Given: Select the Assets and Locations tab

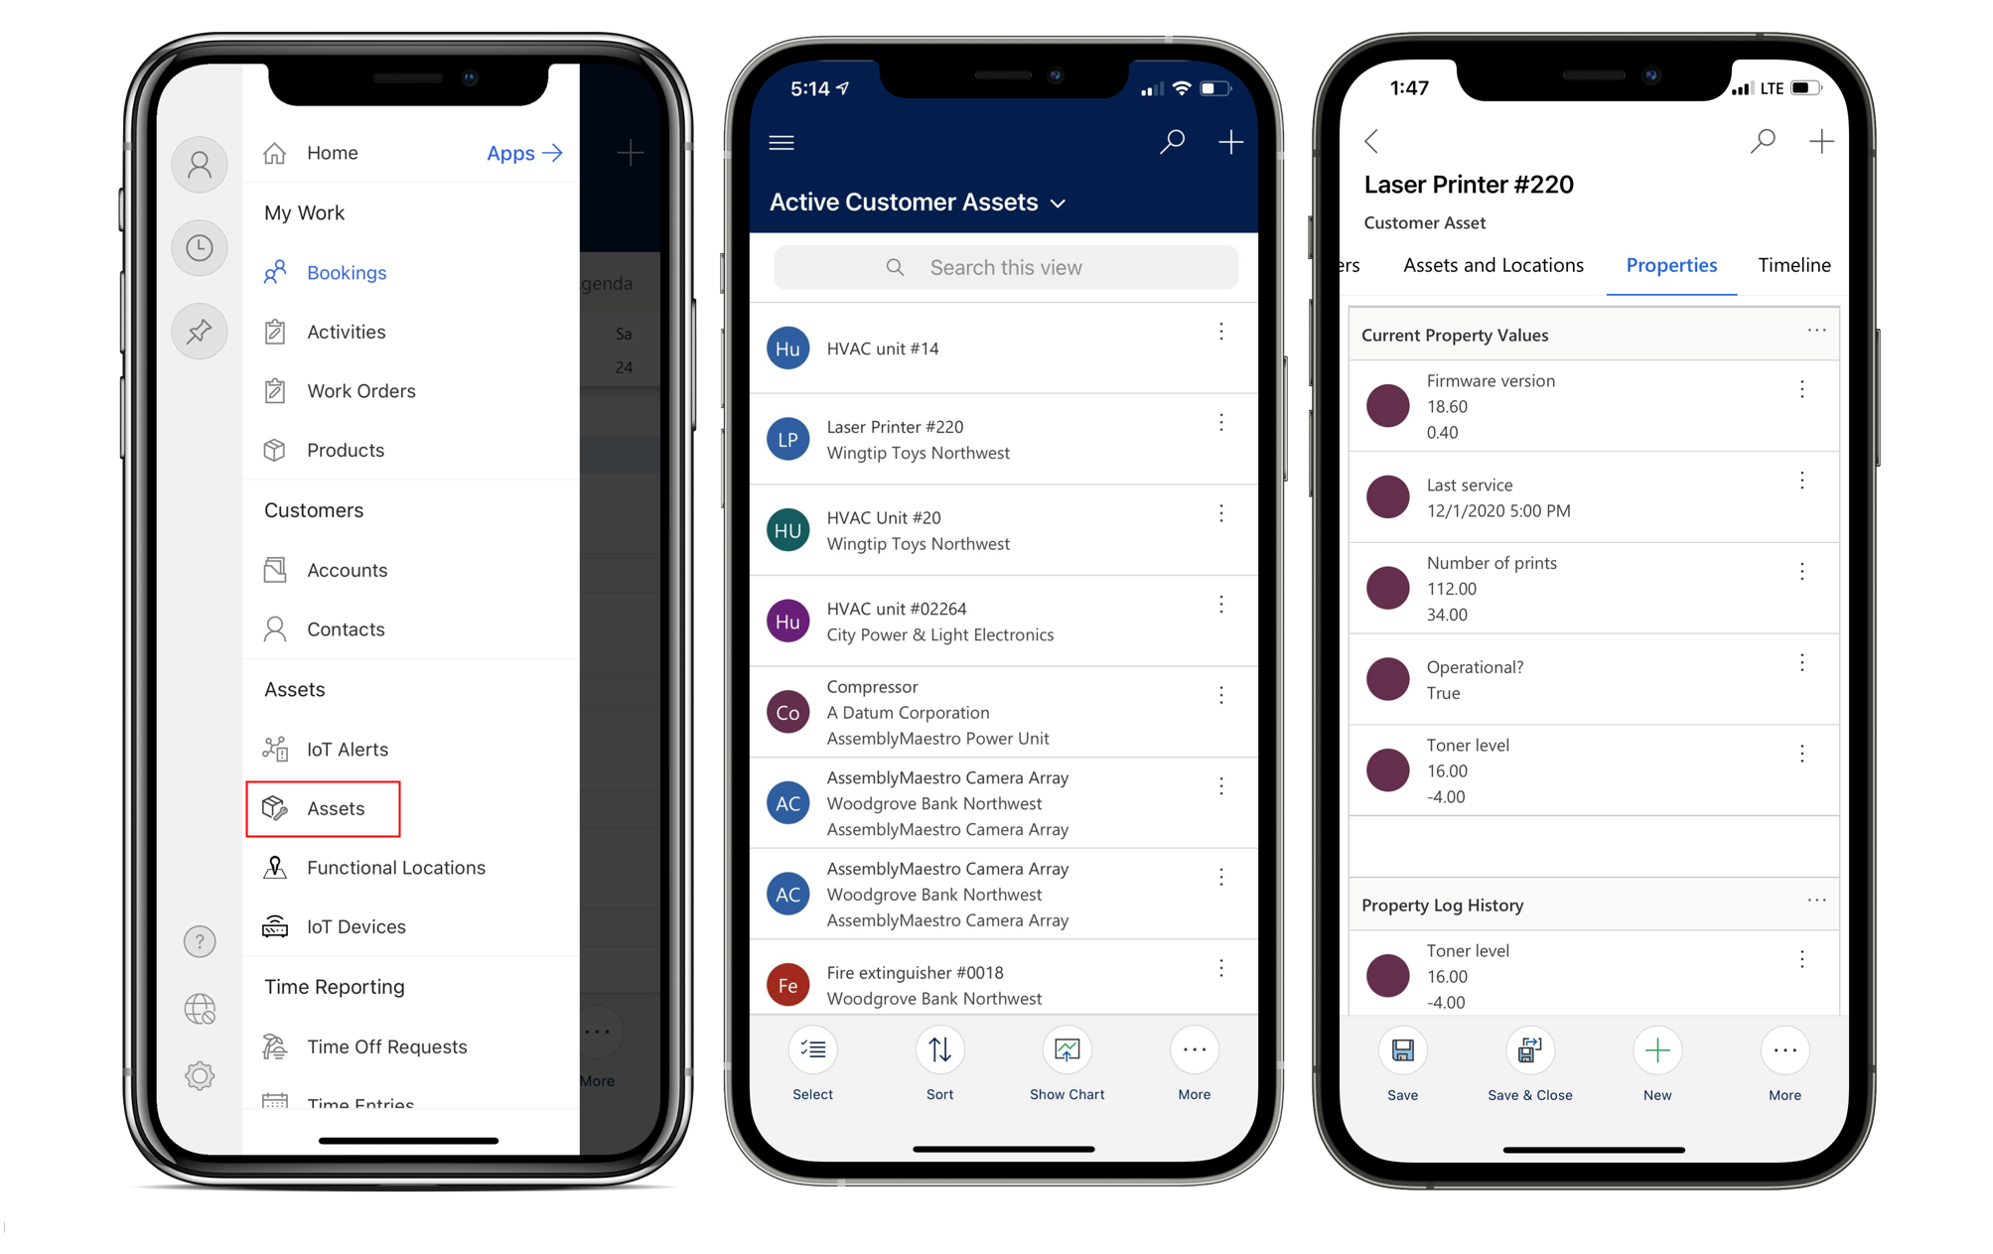Looking at the screenshot, I should pyautogui.click(x=1494, y=264).
